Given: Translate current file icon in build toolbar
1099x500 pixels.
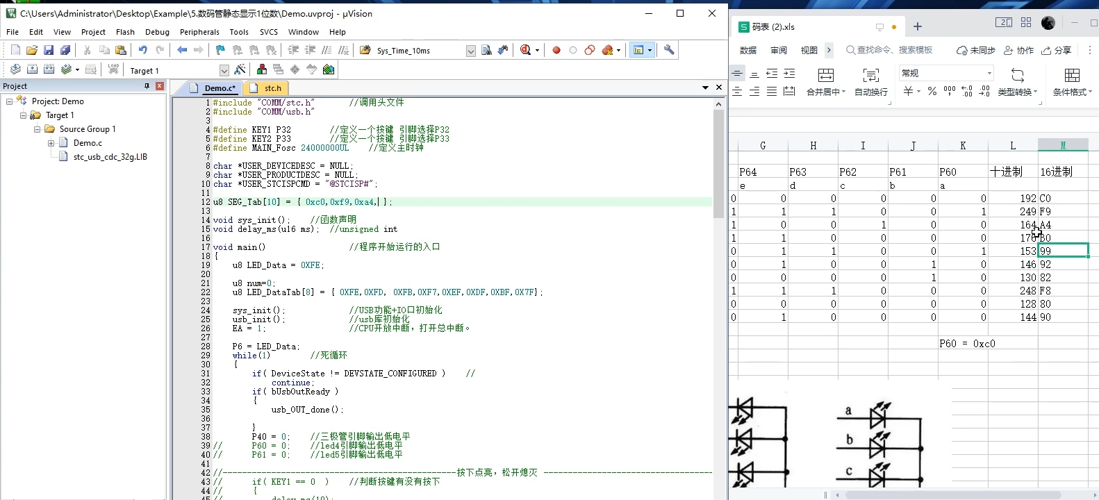Looking at the screenshot, I should point(15,69).
